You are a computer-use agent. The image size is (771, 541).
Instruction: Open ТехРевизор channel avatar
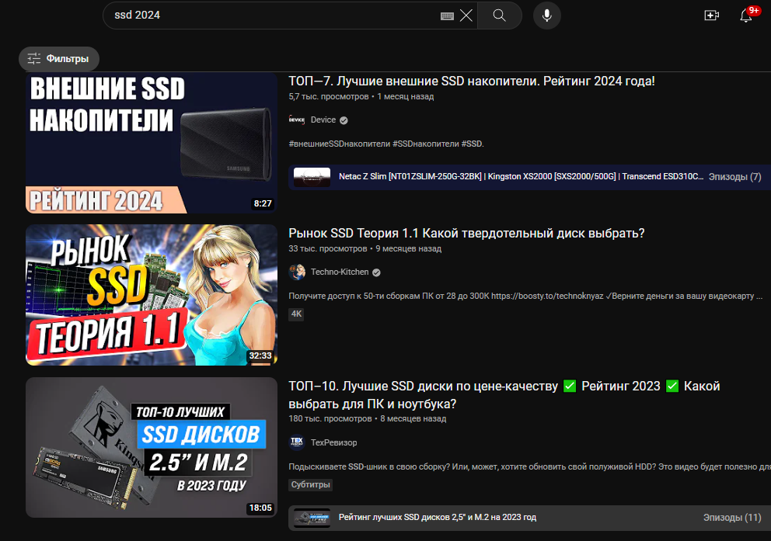tap(297, 442)
